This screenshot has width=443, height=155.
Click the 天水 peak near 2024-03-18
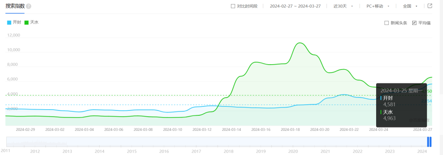click(299, 43)
